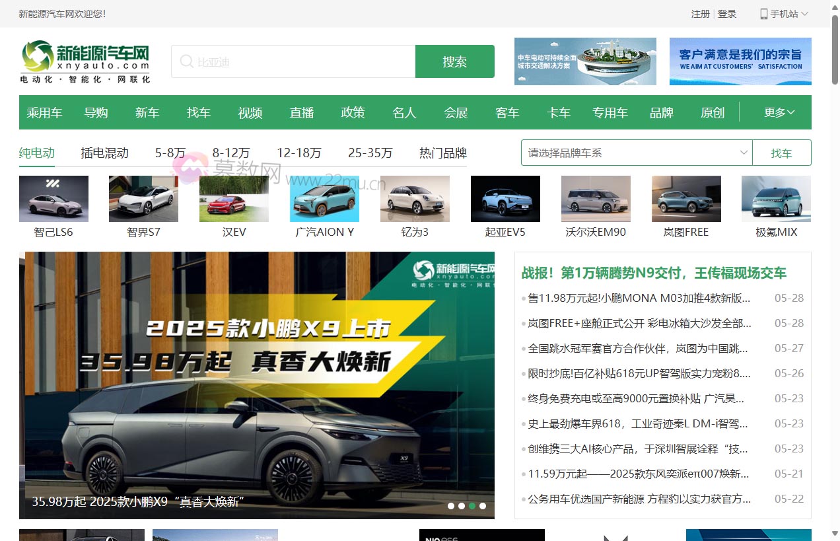This screenshot has width=840, height=541.
Task: Open the 腾势N9 交付 headline link
Action: (656, 271)
